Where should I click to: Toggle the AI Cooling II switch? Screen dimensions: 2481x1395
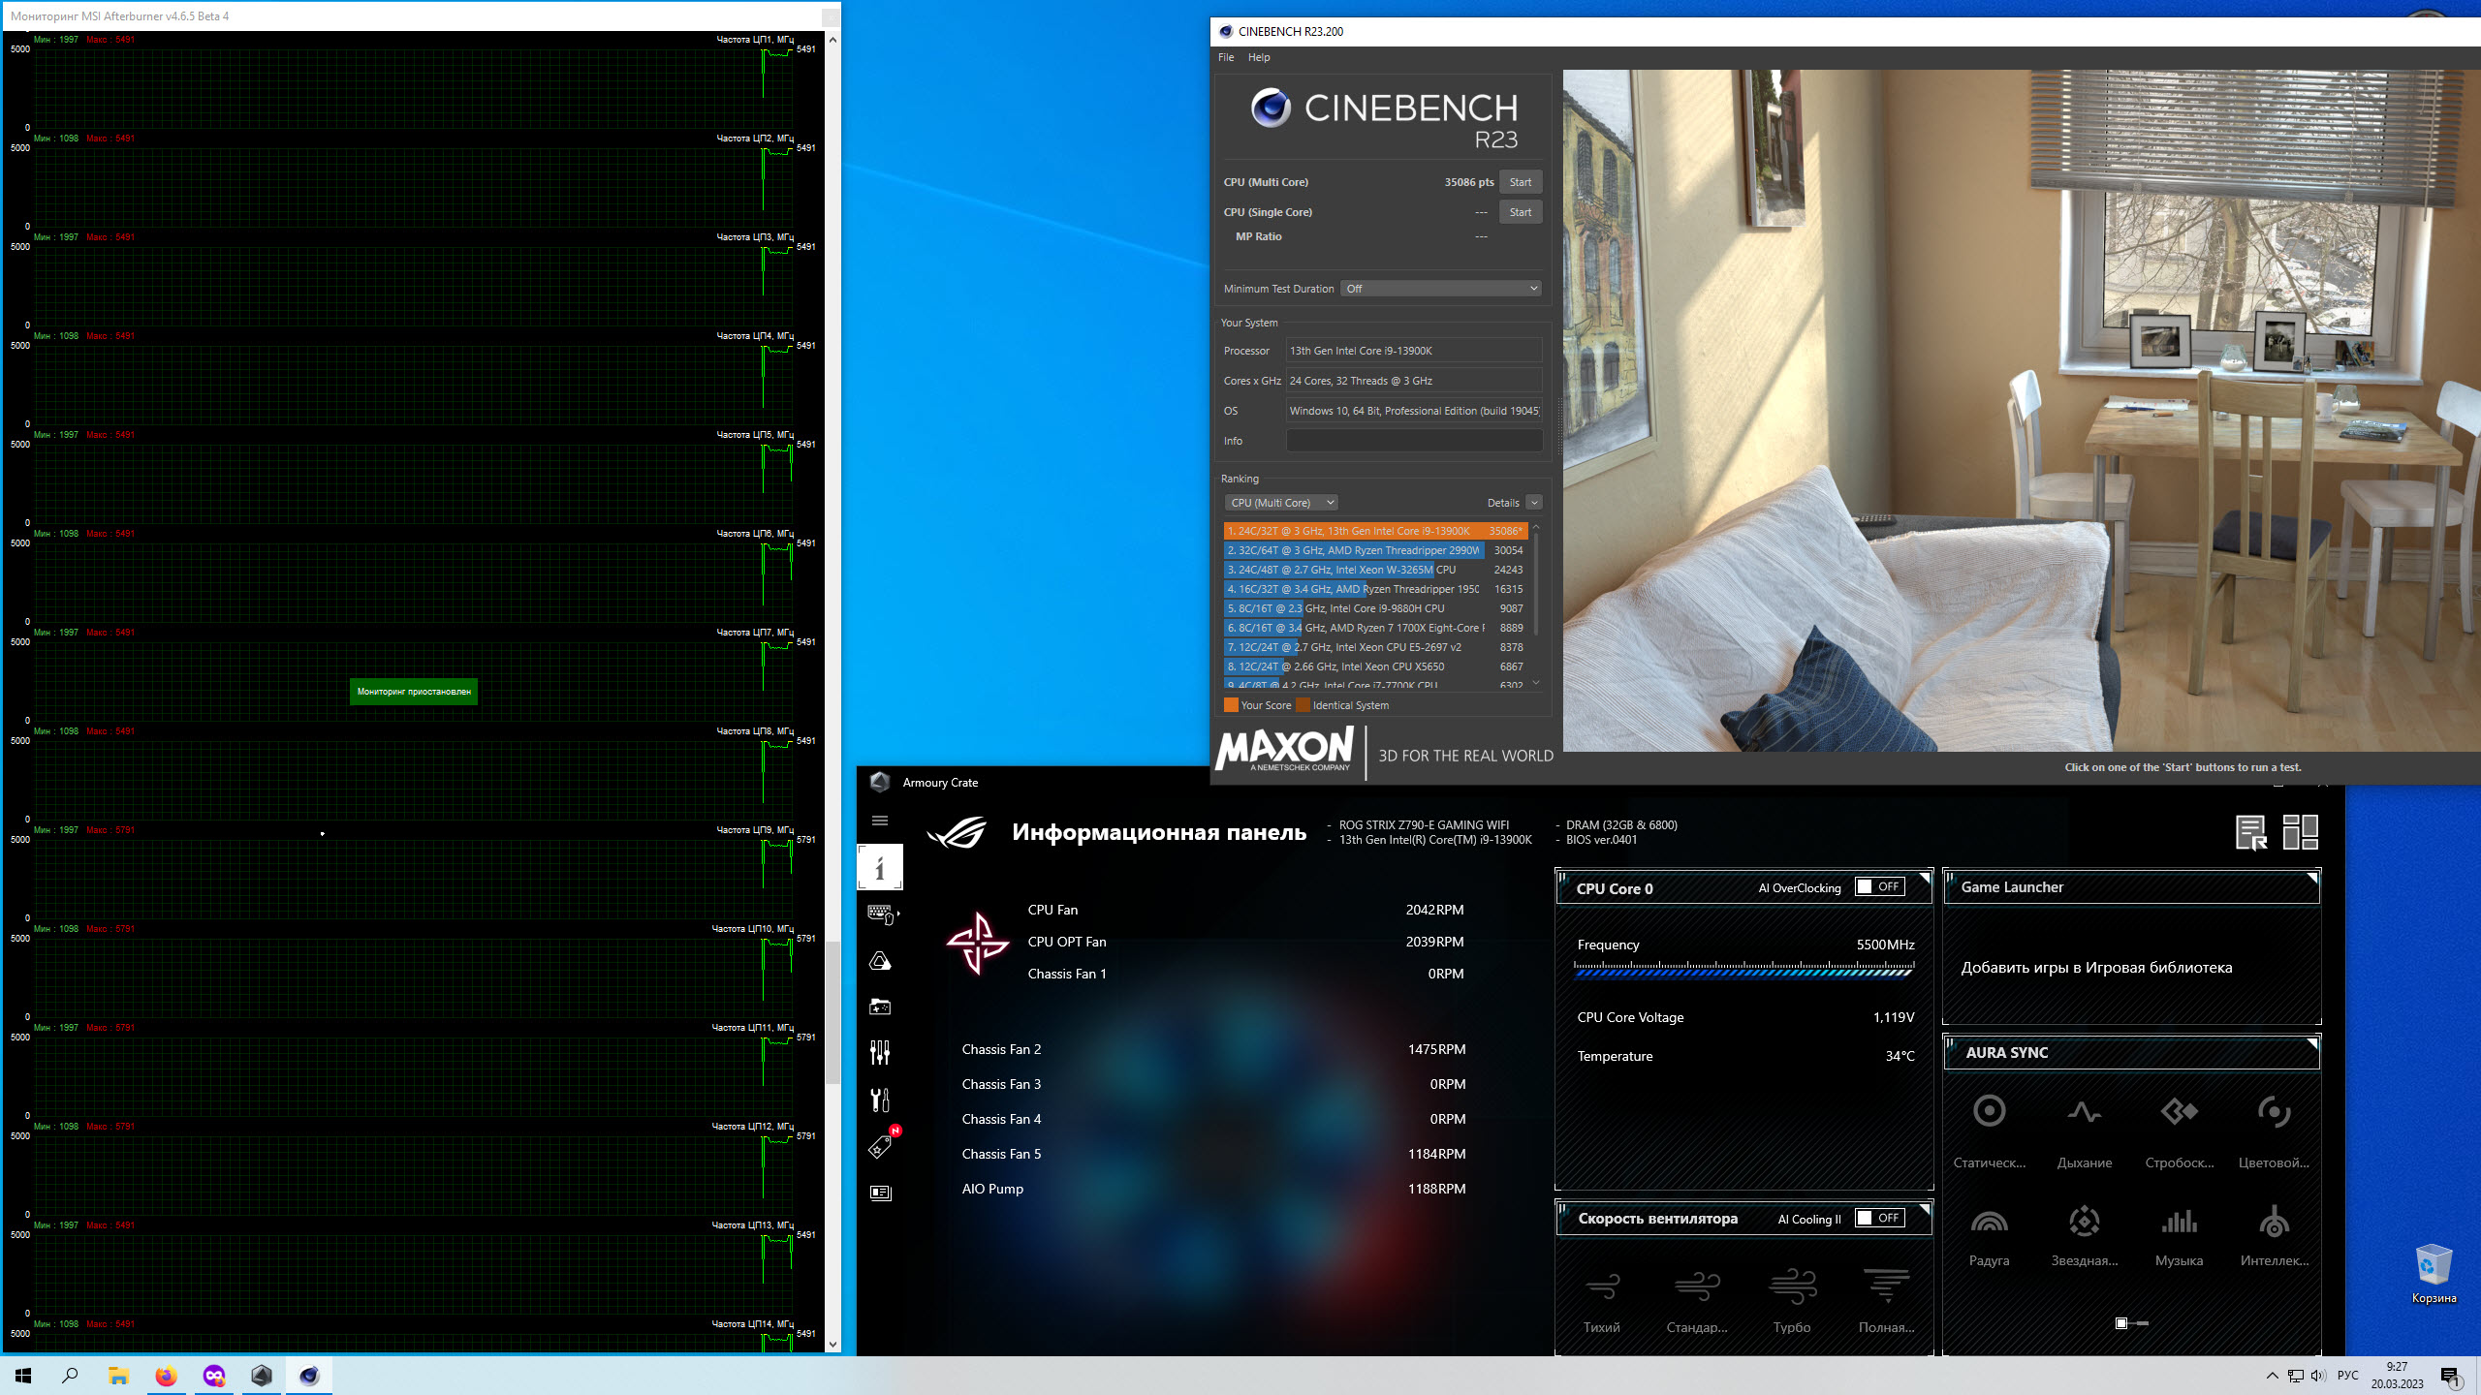coord(1880,1219)
